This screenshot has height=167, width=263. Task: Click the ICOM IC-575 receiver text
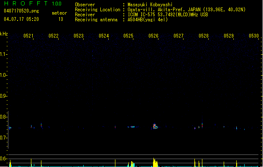point(168,15)
